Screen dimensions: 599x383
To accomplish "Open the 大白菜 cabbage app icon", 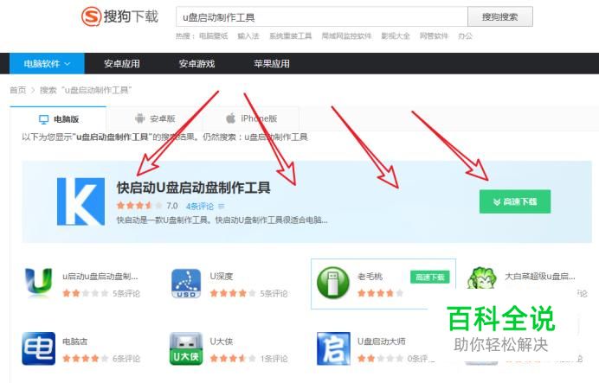I will [x=481, y=278].
